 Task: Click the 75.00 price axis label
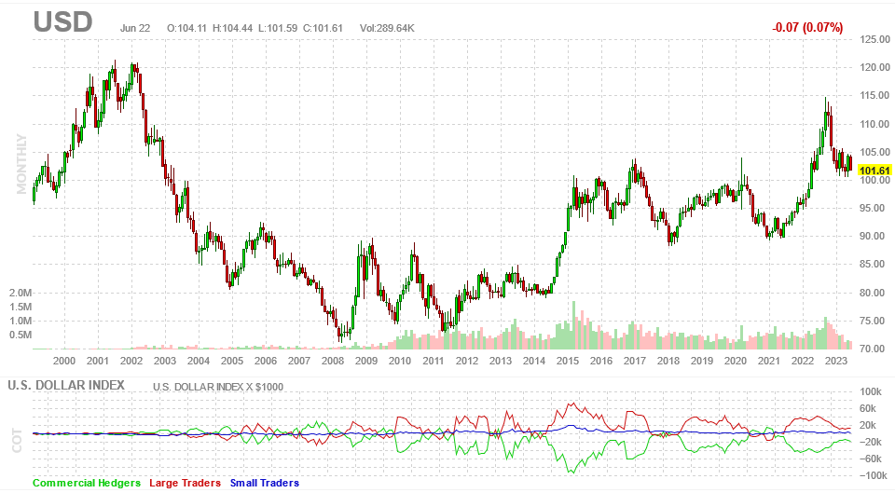point(875,321)
